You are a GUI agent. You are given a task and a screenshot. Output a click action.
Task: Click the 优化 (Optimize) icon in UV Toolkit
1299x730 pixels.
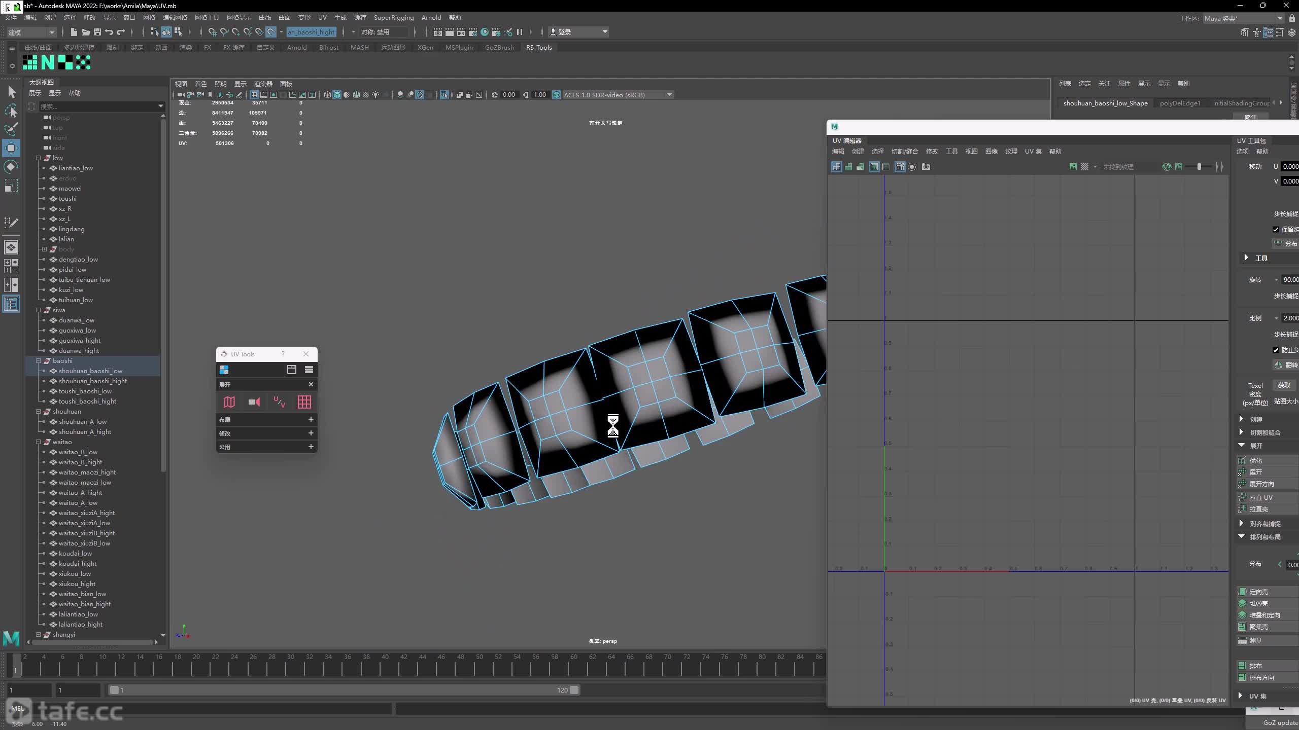[x=1242, y=460]
